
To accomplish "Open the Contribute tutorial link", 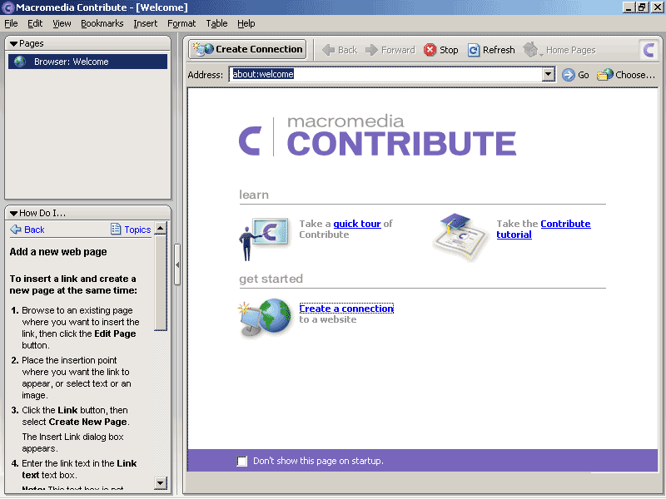I will click(544, 230).
